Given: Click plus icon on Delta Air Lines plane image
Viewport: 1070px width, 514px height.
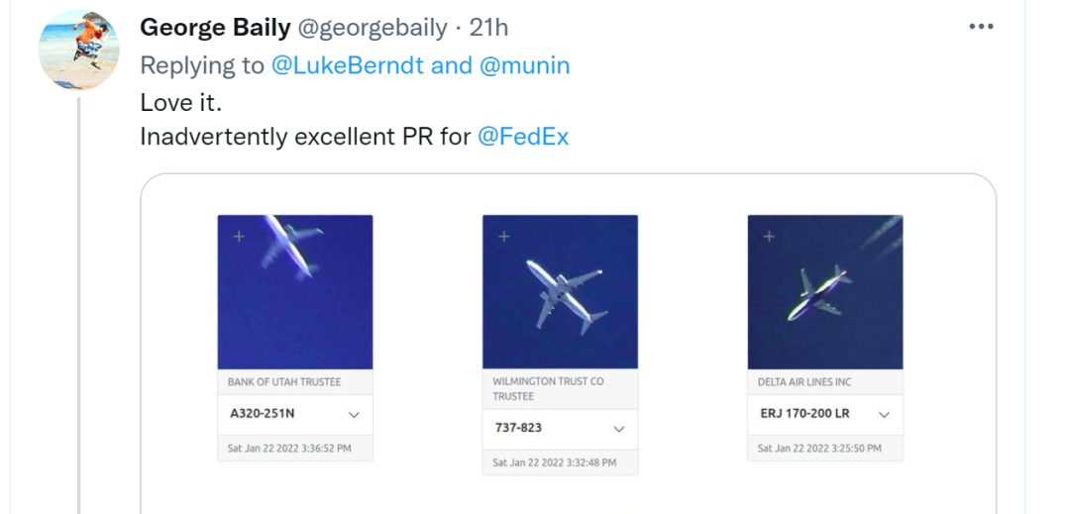Looking at the screenshot, I should coord(769,236).
